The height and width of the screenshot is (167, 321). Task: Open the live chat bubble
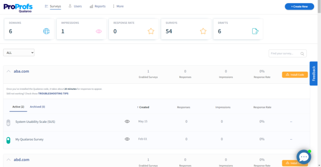coord(304,157)
